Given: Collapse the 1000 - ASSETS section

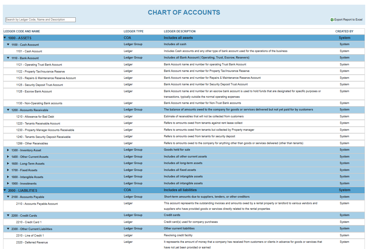Looking at the screenshot, I should [4, 37].
